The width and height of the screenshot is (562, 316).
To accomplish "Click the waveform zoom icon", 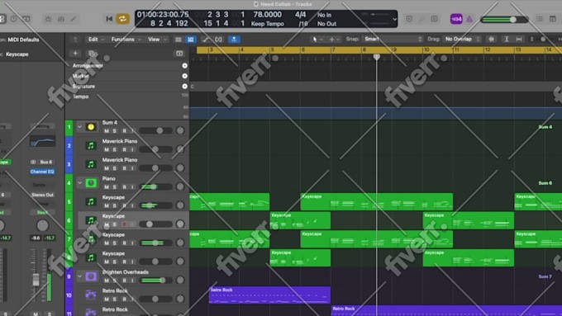I will (x=492, y=40).
